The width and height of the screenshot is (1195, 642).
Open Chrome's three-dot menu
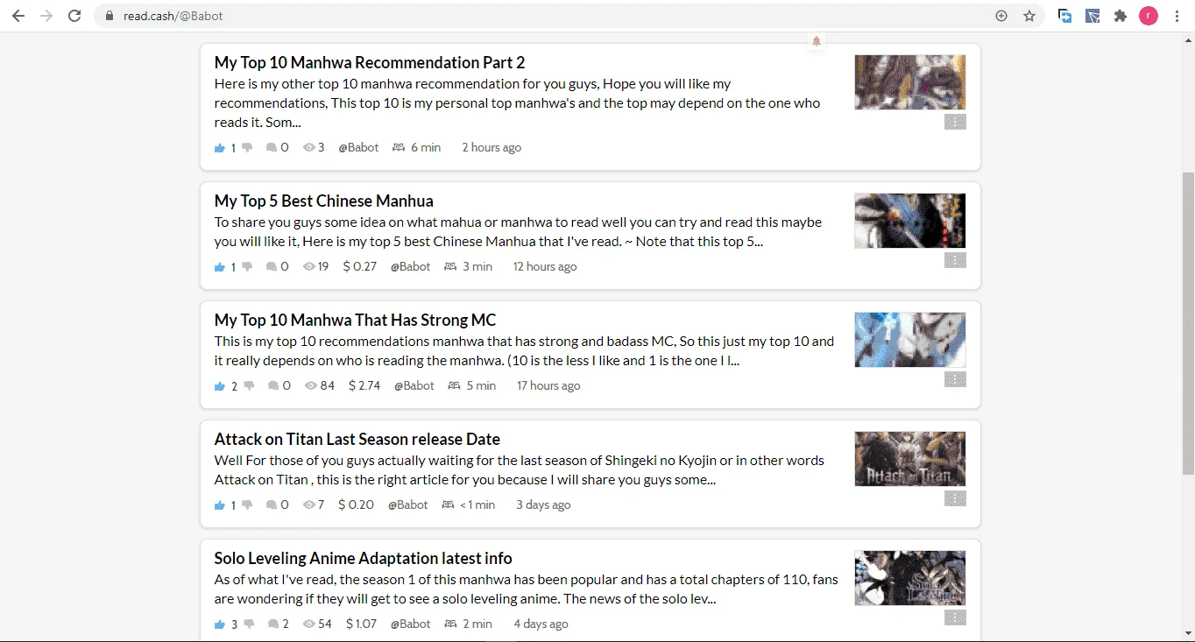click(x=1177, y=16)
